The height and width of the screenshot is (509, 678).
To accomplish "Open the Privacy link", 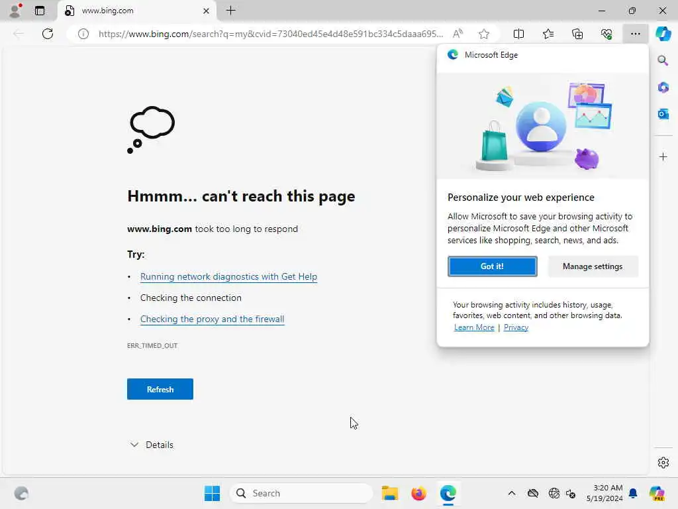I will (x=516, y=327).
